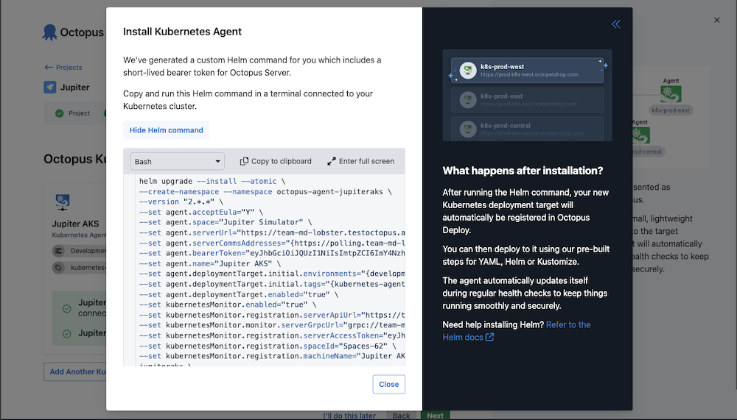
Task: Click the agent.name="Jupiter AKS" code line
Action: [210, 263]
